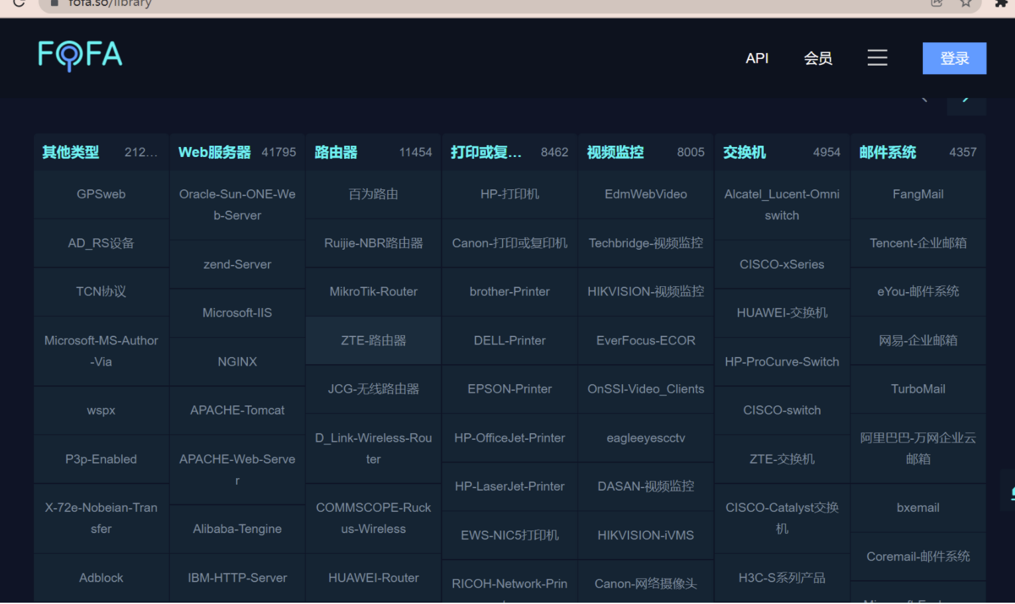The width and height of the screenshot is (1015, 604).
Task: Bookmark page with star icon
Action: click(x=966, y=3)
